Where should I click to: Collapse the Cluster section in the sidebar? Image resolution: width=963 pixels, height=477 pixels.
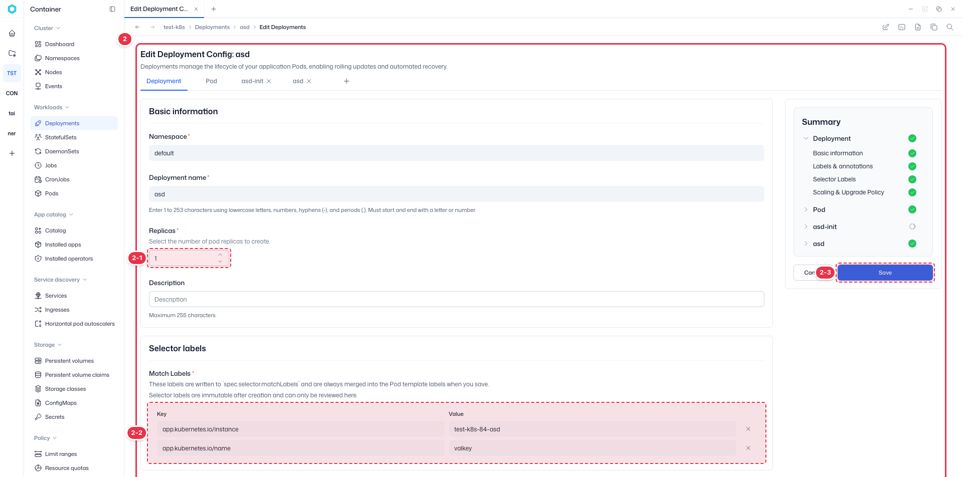pyautogui.click(x=47, y=28)
